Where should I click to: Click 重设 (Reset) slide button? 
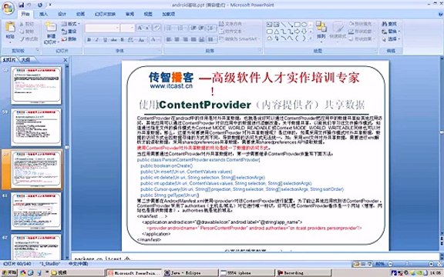69,32
